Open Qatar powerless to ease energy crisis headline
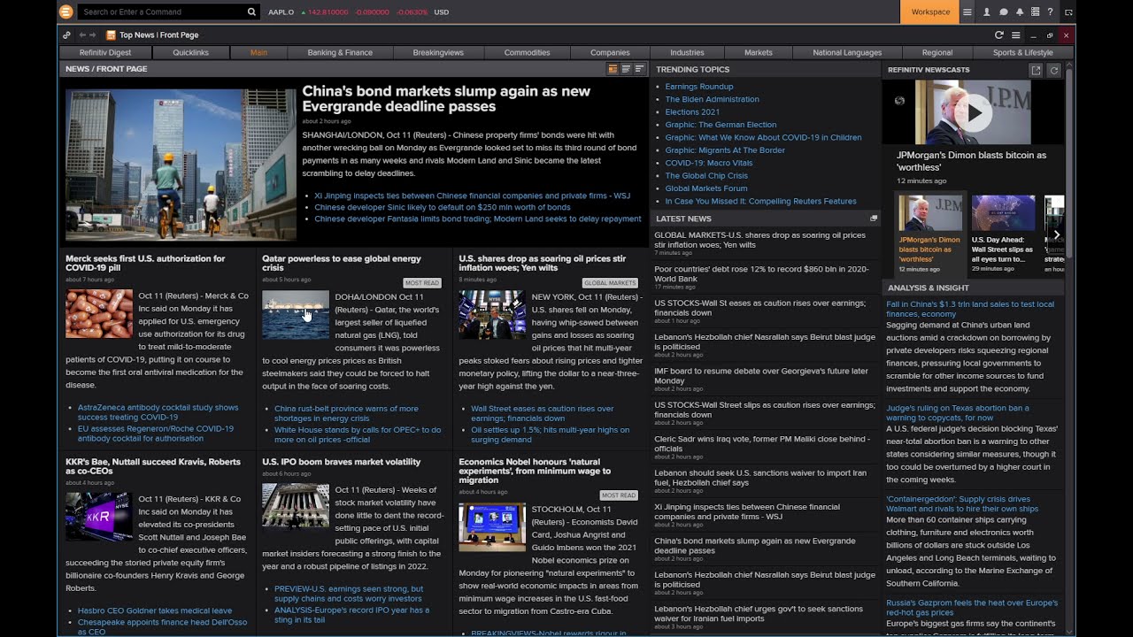 pos(342,263)
